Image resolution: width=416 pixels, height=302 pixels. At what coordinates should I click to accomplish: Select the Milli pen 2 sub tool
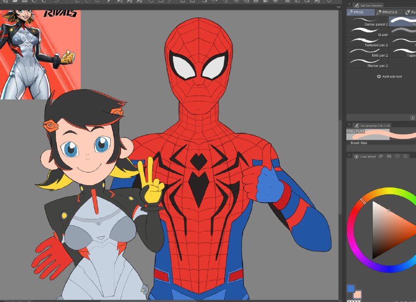point(368,53)
